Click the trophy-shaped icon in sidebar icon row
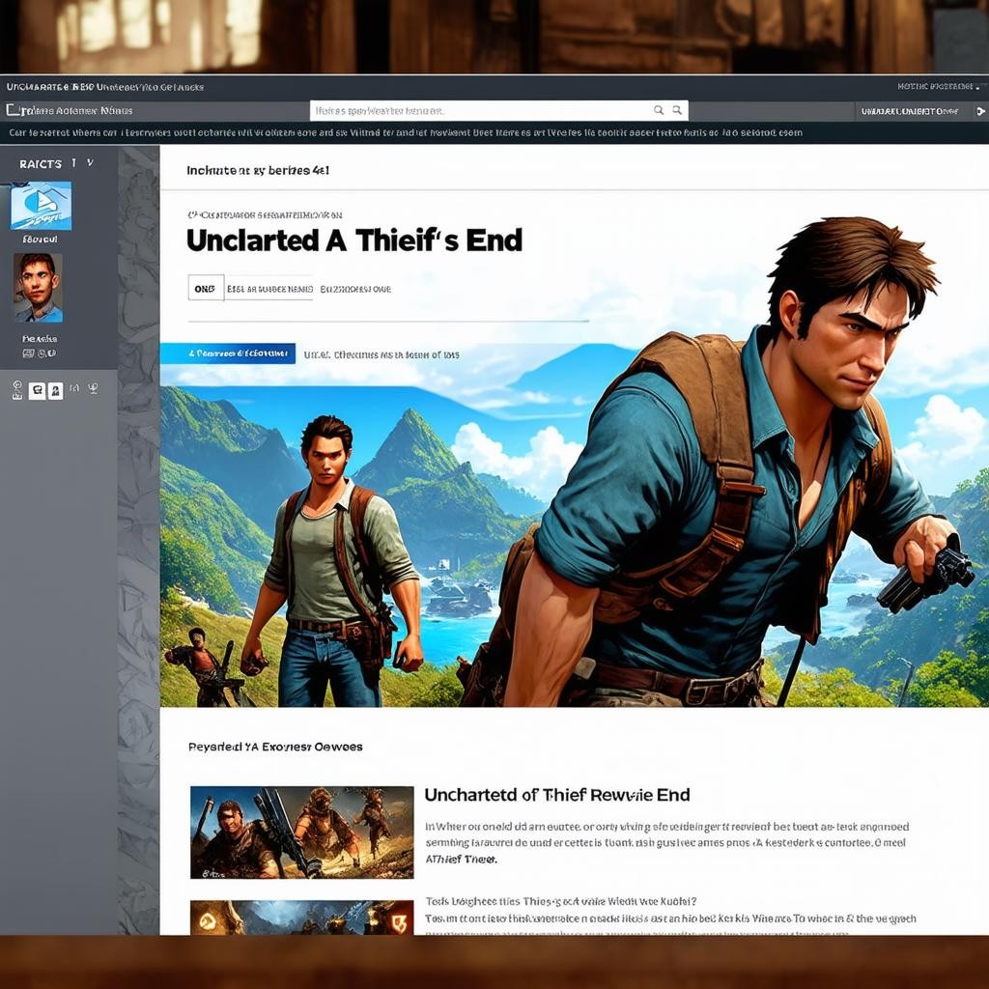This screenshot has width=989, height=989. [93, 390]
